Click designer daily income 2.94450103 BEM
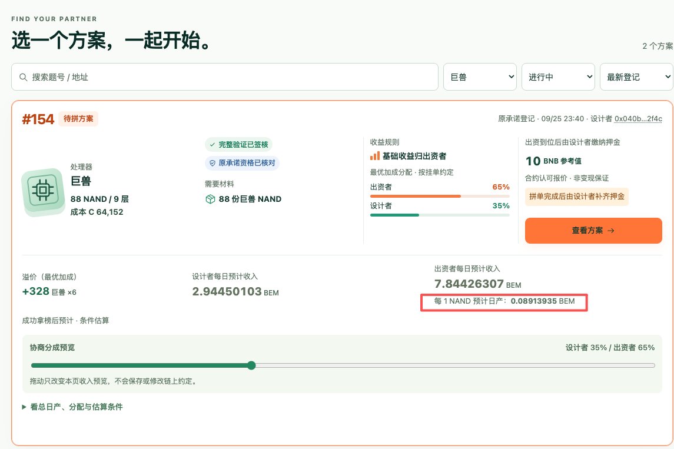This screenshot has width=674, height=449. pyautogui.click(x=235, y=292)
